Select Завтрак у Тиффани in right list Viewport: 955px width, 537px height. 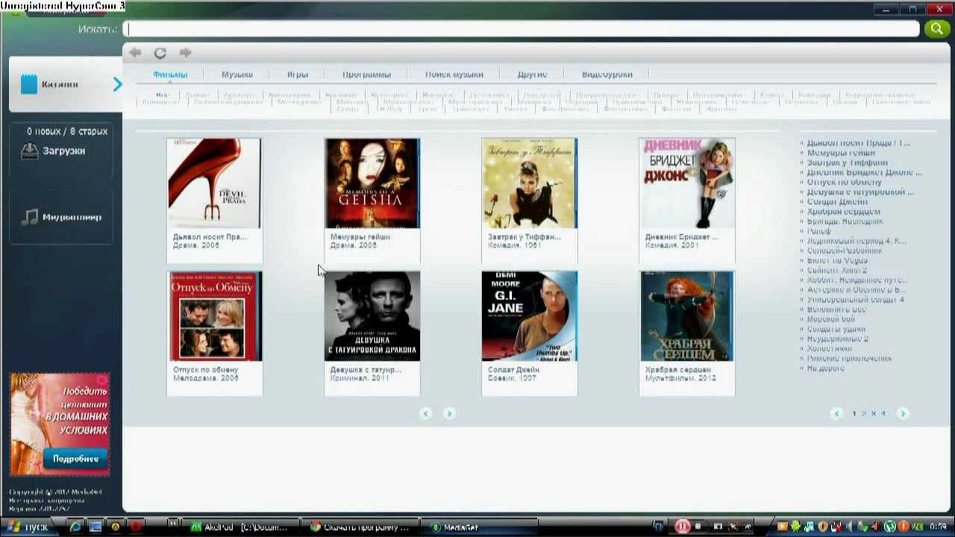point(848,162)
